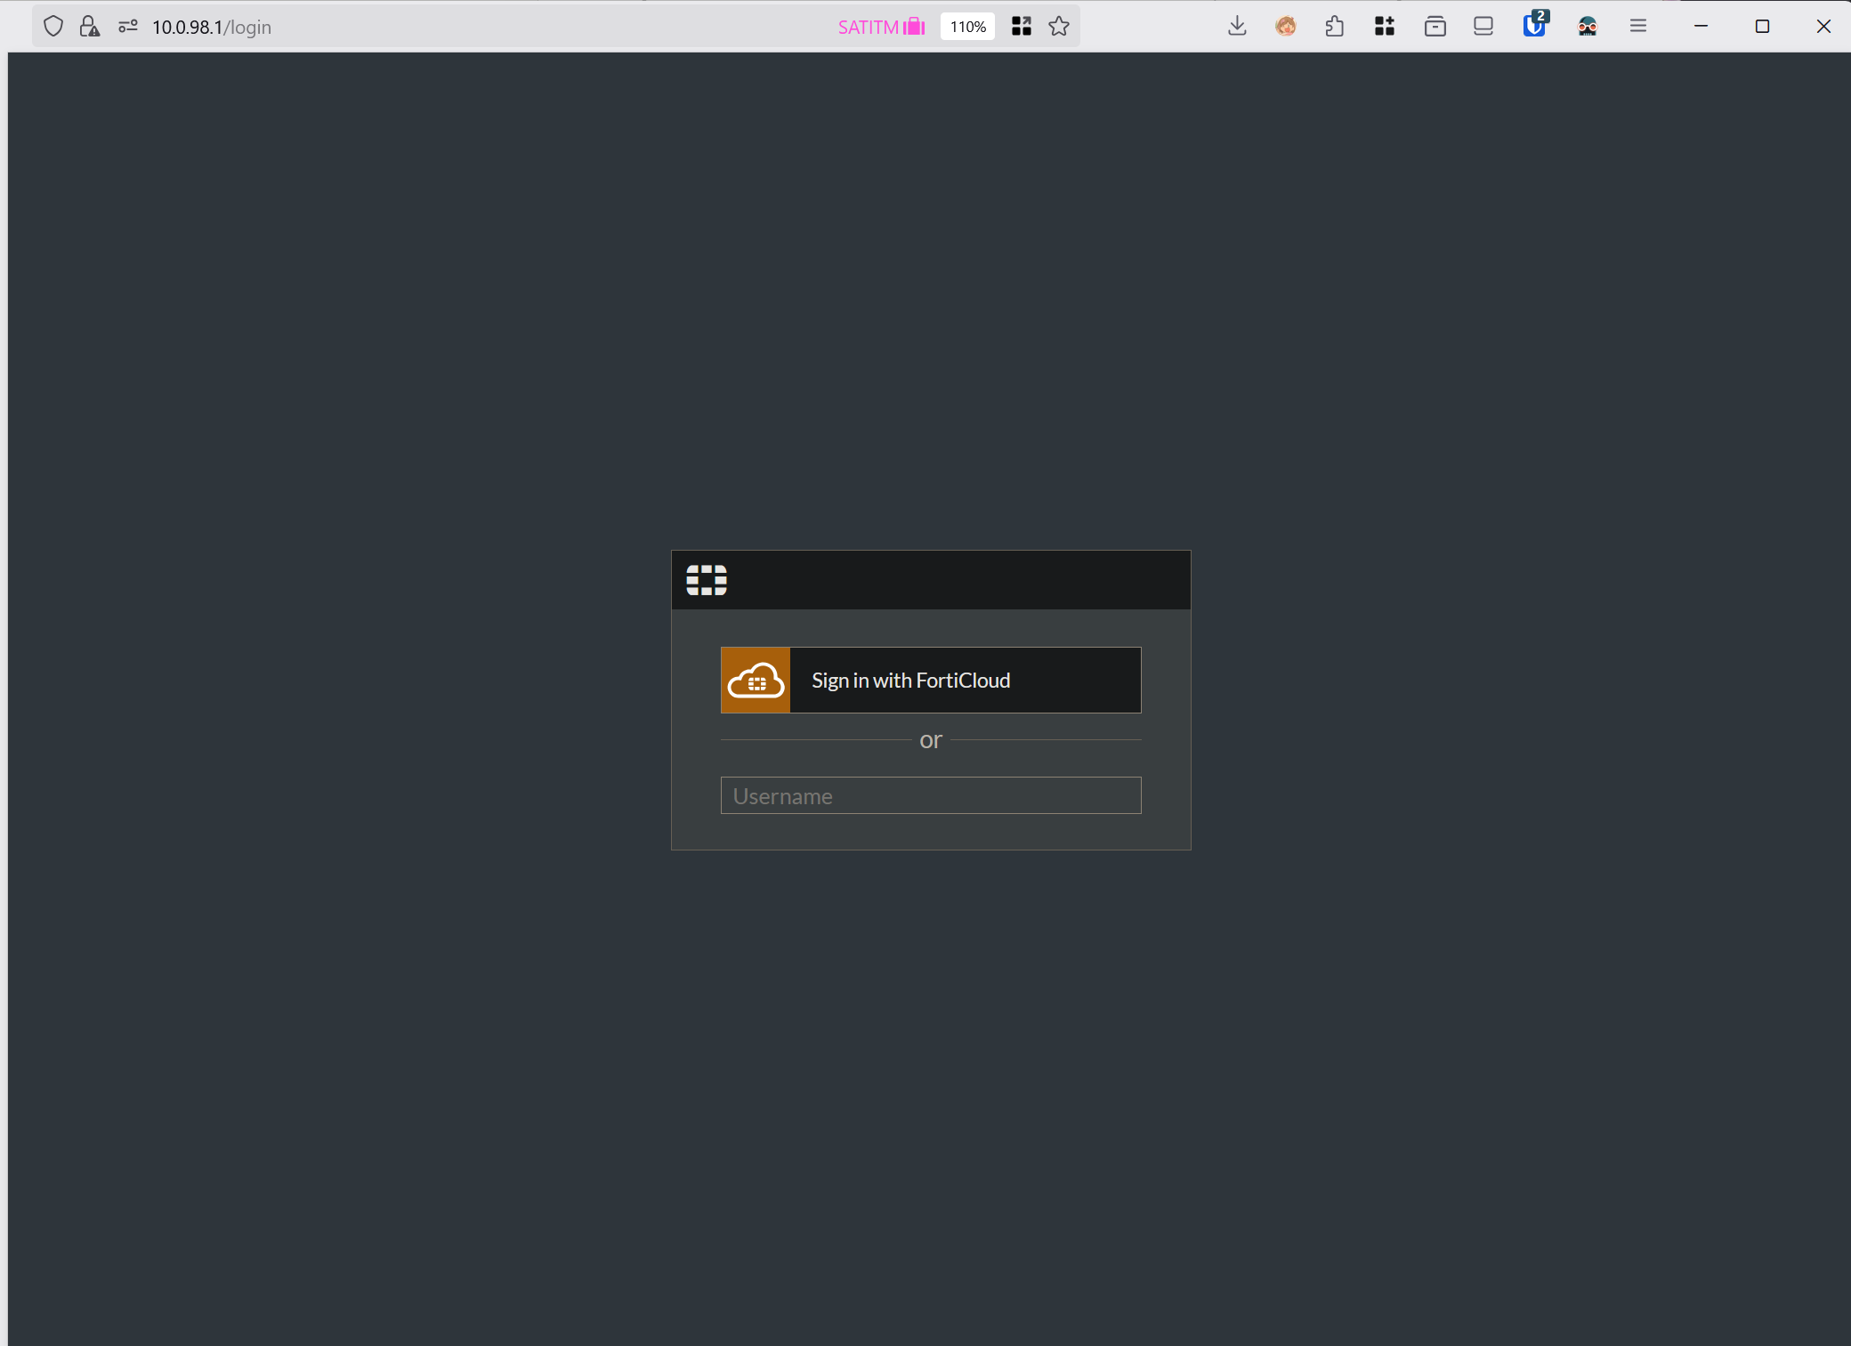Click the QR grid icon in address bar
1851x1346 pixels.
(x=1022, y=27)
